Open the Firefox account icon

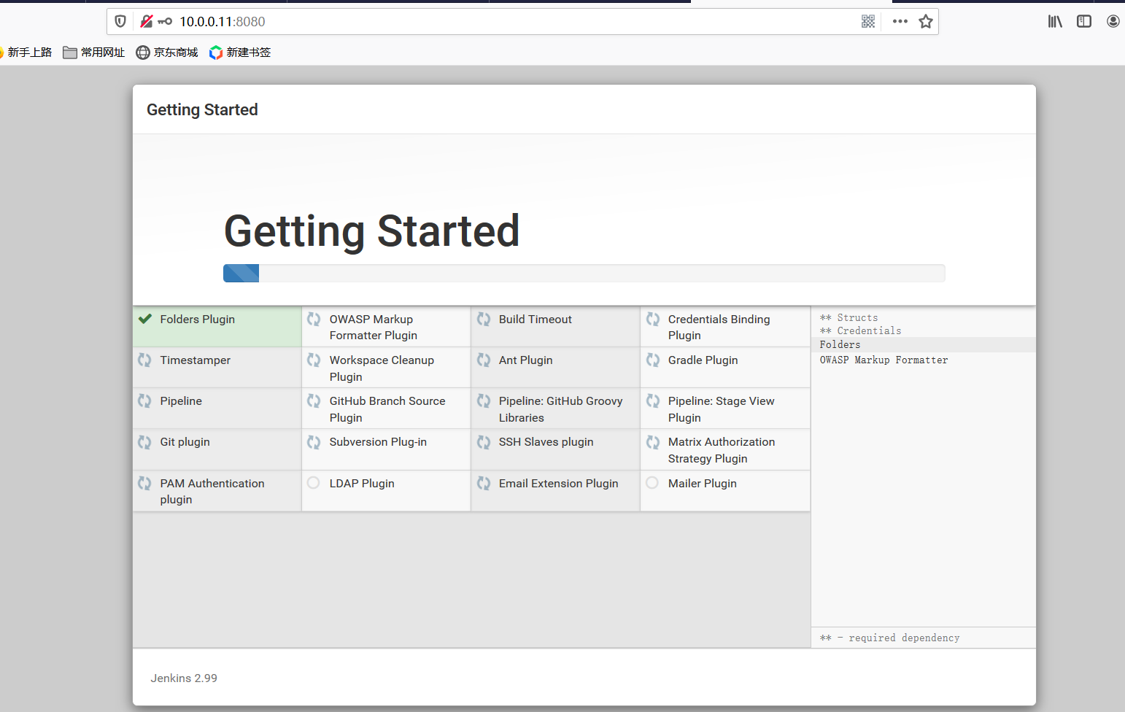(1113, 21)
